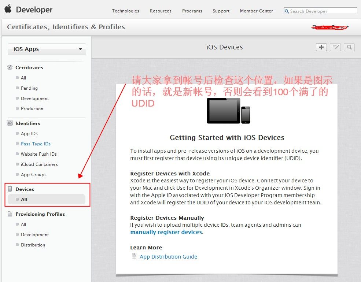Click Register Devices with Xcode heading
Viewport: 361px width, 282px height.
point(170,174)
